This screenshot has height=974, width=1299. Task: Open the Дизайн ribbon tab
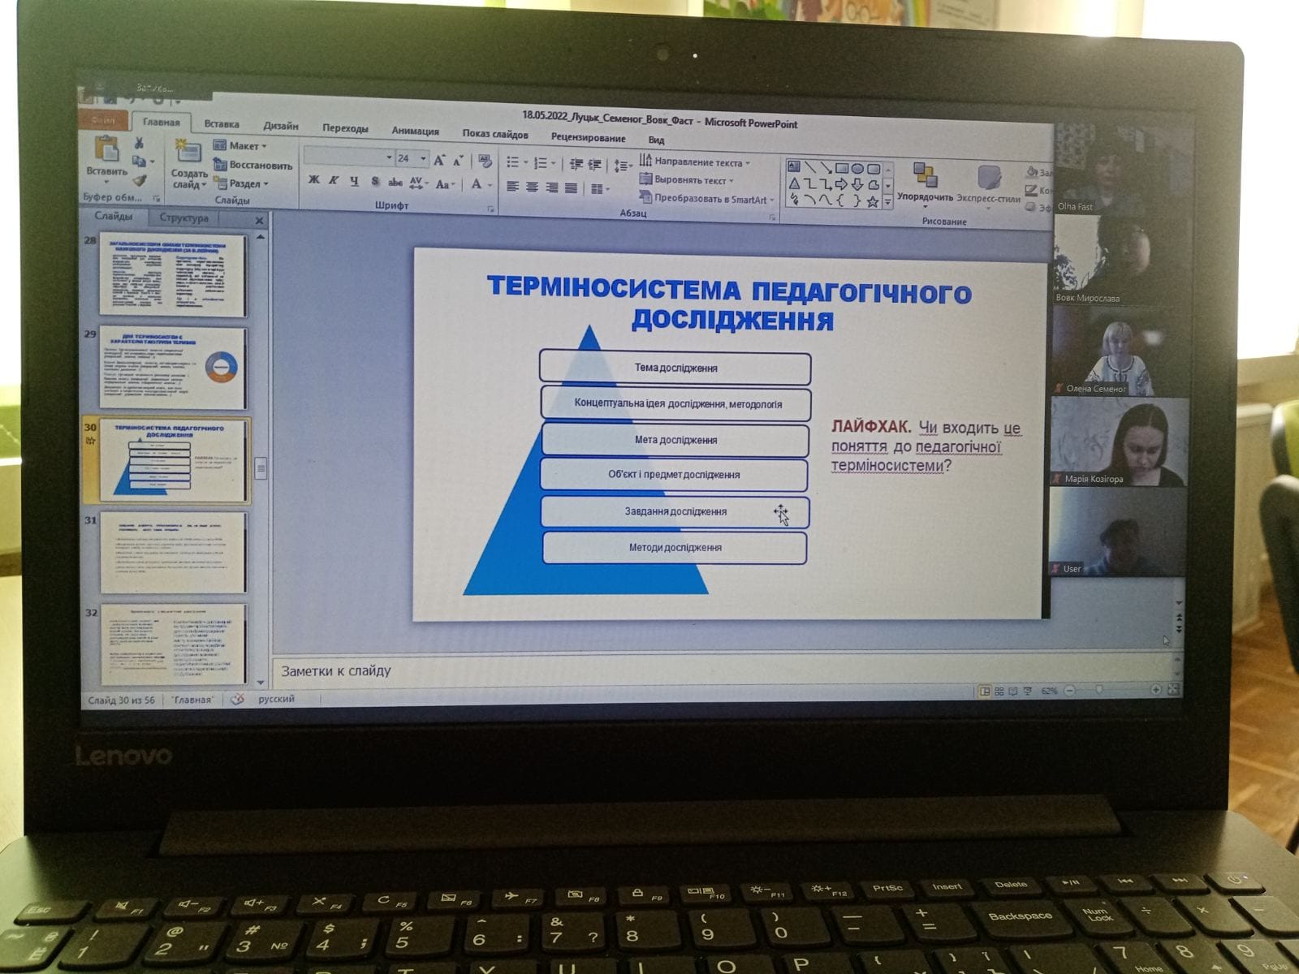pos(281,126)
